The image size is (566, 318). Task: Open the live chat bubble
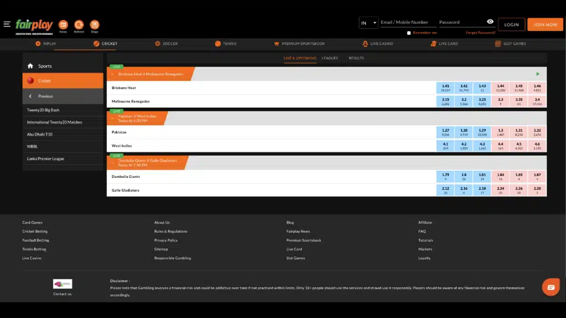[550, 287]
